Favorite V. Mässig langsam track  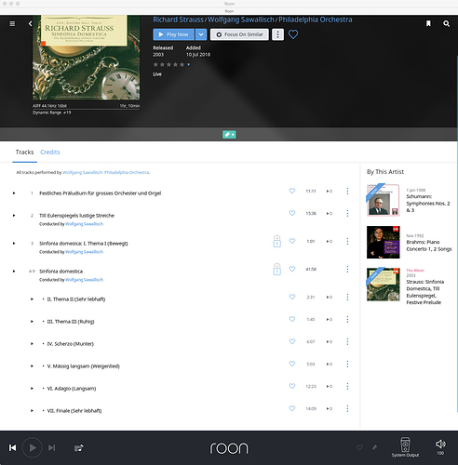[x=292, y=364]
